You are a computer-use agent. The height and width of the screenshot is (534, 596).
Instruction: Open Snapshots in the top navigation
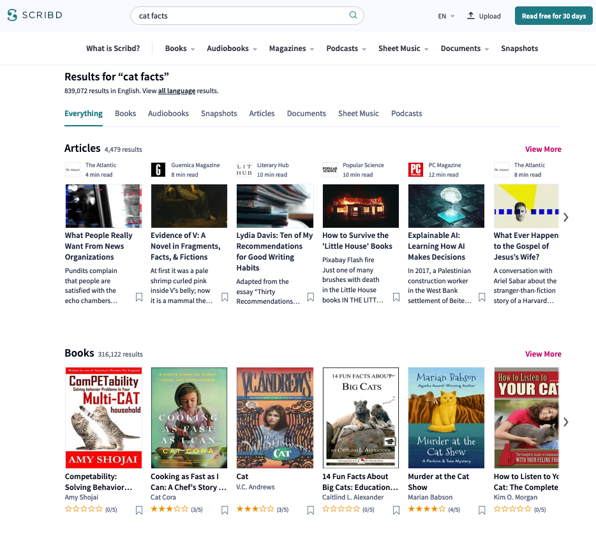(x=519, y=48)
